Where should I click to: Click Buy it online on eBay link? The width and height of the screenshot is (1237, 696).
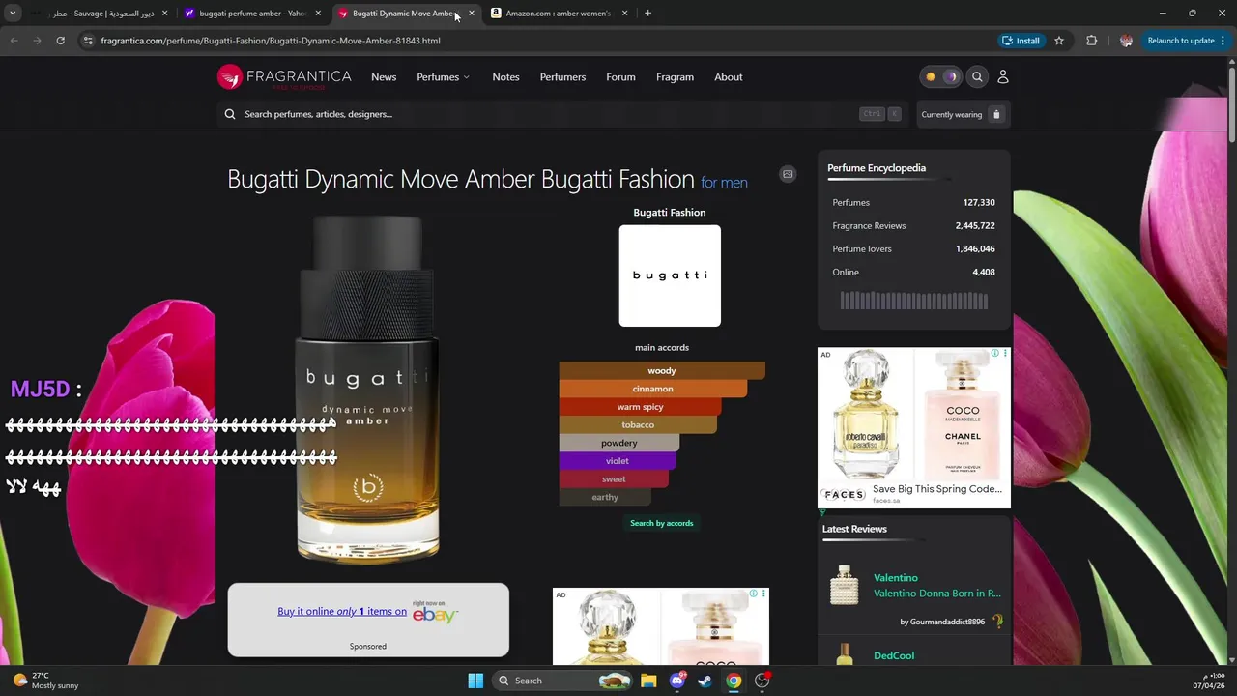(342, 611)
